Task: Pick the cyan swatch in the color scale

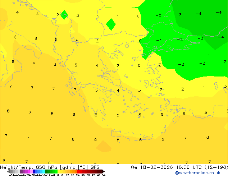Action: click(44, 171)
